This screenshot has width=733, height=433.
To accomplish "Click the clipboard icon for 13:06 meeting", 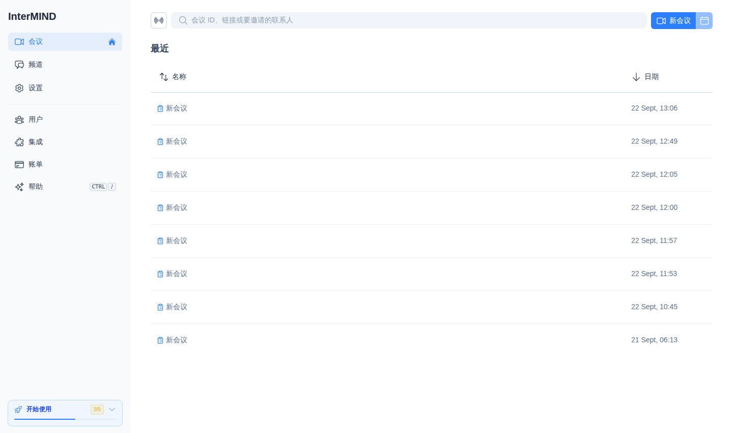I will (x=160, y=109).
